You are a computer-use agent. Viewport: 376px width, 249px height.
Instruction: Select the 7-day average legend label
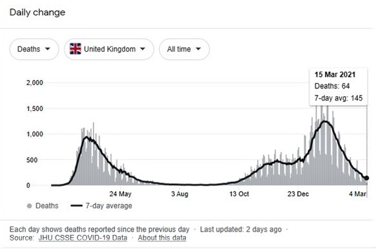(x=109, y=206)
